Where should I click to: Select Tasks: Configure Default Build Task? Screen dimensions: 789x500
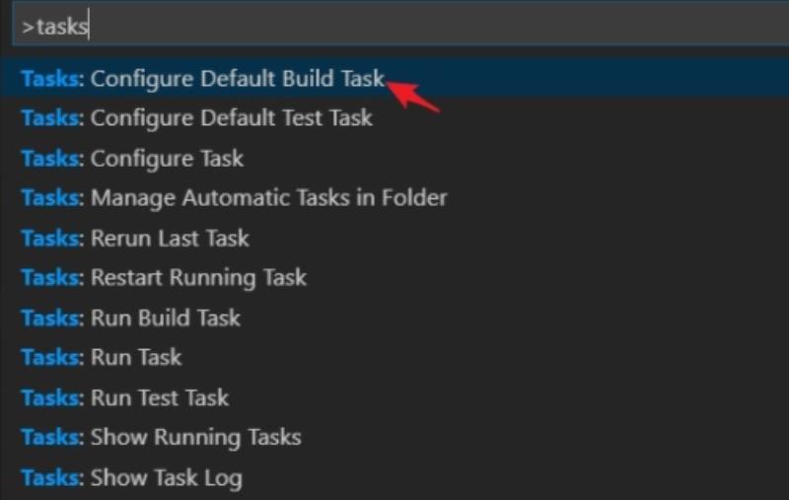click(394, 79)
